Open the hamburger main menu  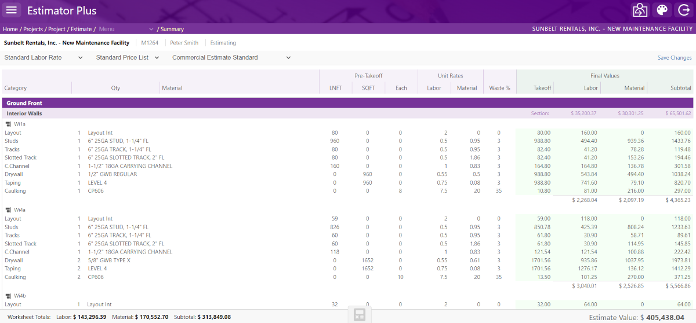(12, 10)
